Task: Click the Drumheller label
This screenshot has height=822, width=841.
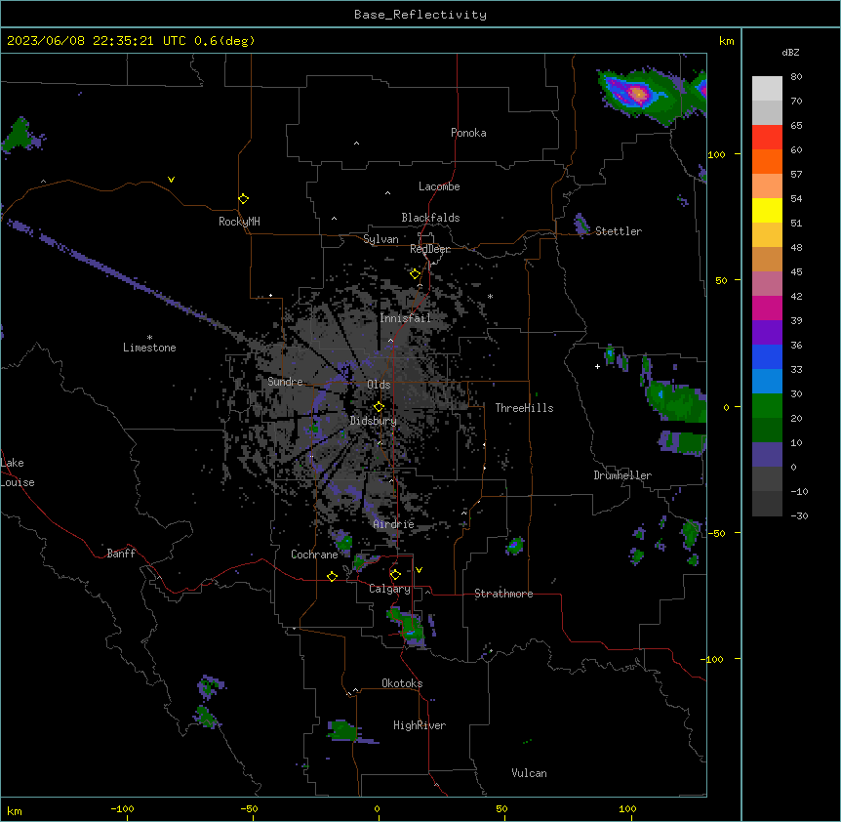Action: pyautogui.click(x=622, y=475)
